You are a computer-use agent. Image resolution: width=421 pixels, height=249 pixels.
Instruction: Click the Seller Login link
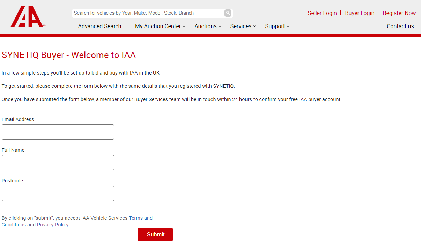[x=322, y=13]
